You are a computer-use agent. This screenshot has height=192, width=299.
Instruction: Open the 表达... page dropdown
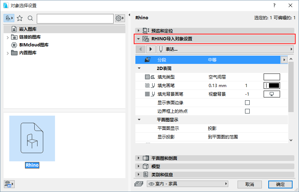click(x=225, y=49)
